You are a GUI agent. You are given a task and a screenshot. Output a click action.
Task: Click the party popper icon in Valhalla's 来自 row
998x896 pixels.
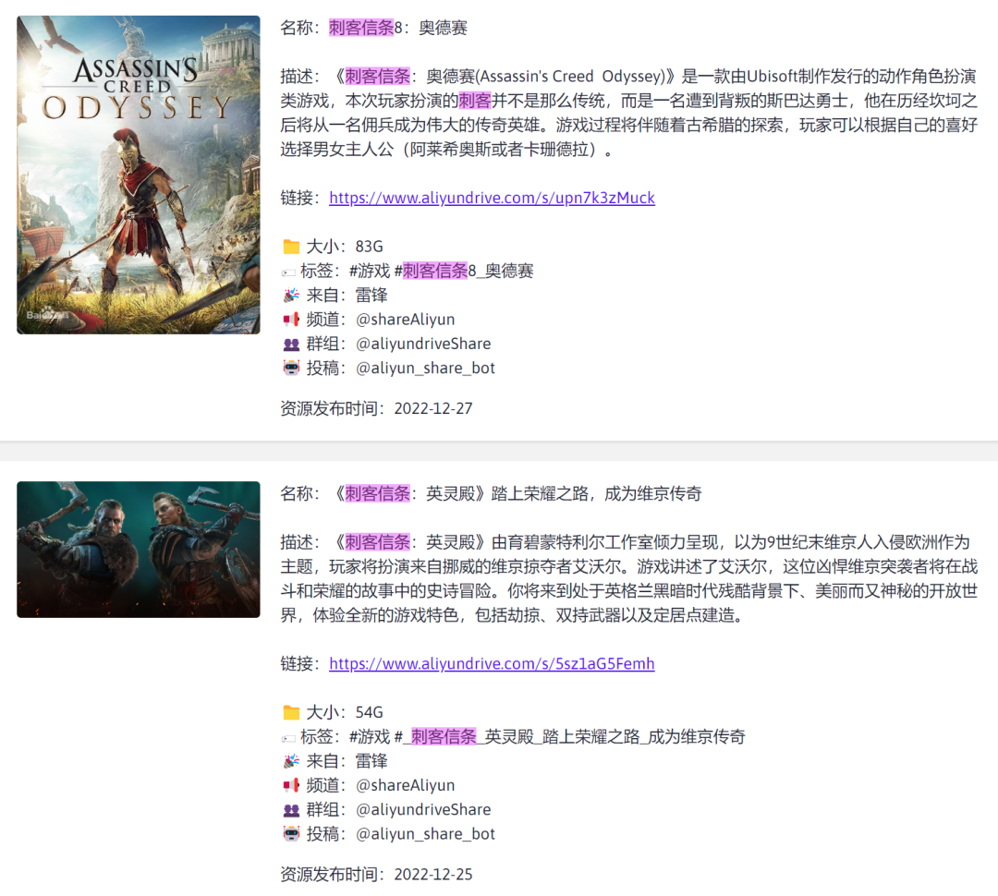pyautogui.click(x=291, y=761)
